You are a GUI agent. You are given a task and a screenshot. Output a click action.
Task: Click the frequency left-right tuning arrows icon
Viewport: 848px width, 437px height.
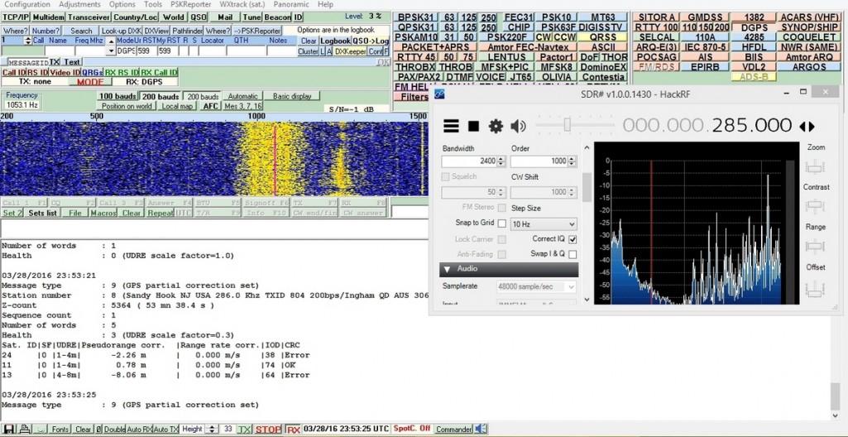pos(807,126)
